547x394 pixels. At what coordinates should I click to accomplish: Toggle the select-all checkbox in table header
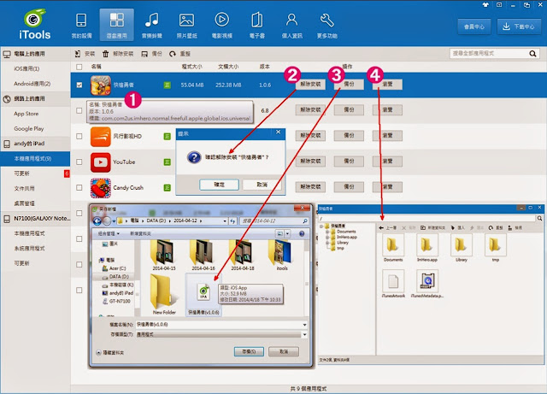79,67
